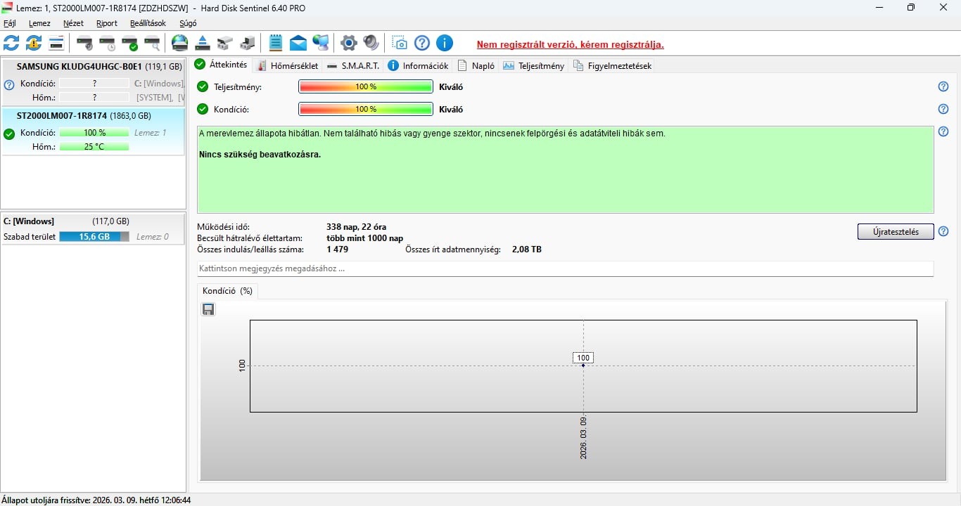Select the Kondíció (%) chart tab
The image size is (961, 506).
[x=227, y=291]
